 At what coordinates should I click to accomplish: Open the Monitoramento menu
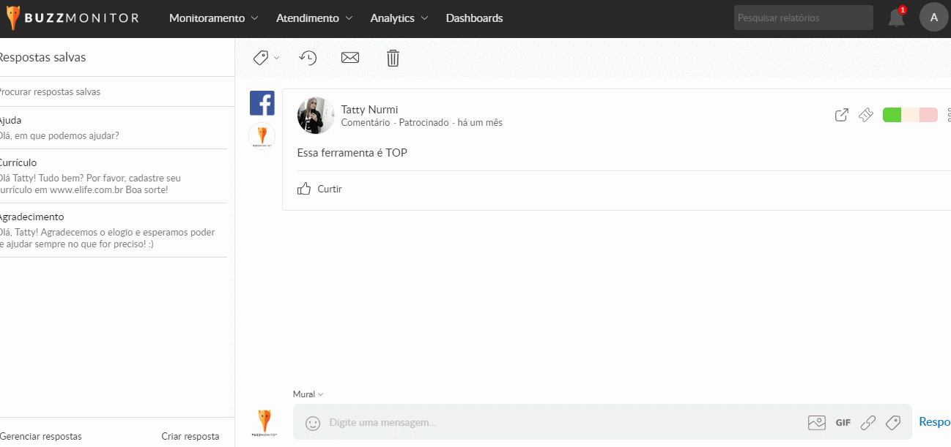tap(213, 18)
